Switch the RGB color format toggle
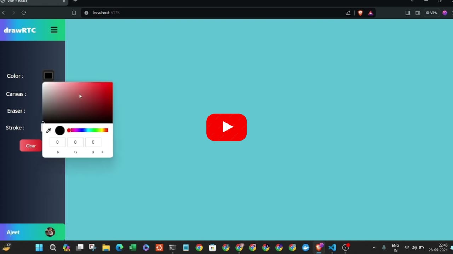Image resolution: width=453 pixels, height=254 pixels. click(x=102, y=152)
